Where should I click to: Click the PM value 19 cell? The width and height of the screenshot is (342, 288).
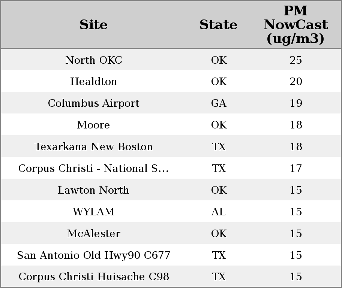pyautogui.click(x=296, y=103)
